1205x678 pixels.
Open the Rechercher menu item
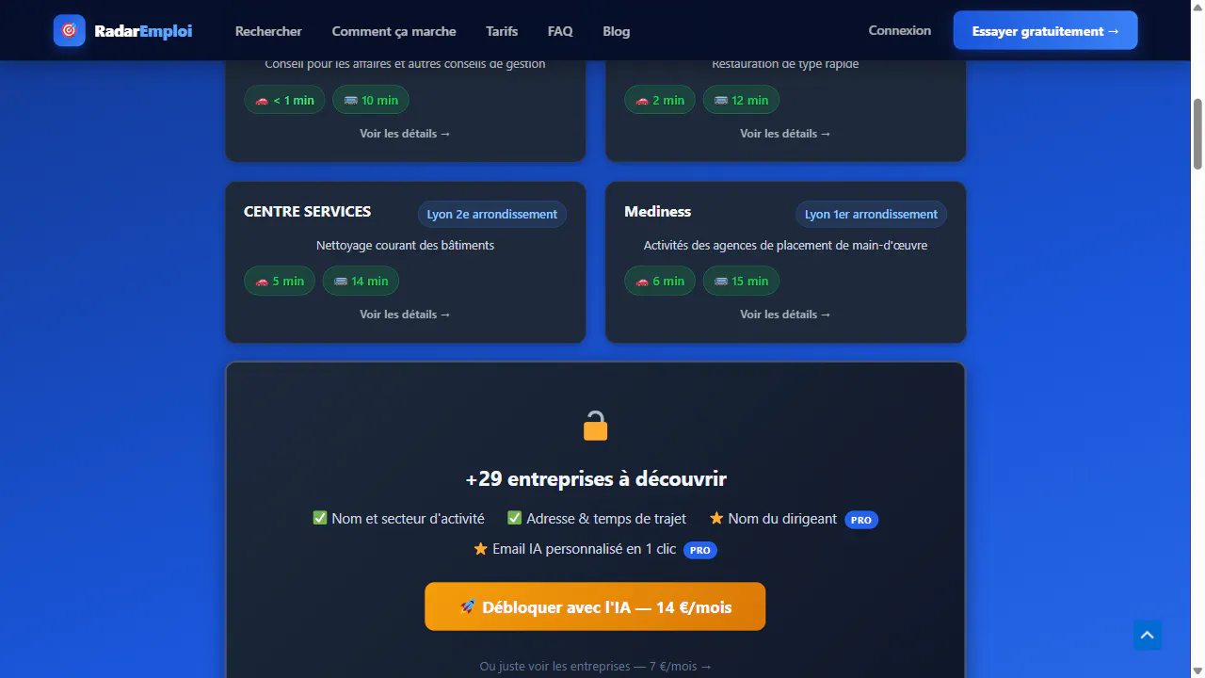pos(268,31)
